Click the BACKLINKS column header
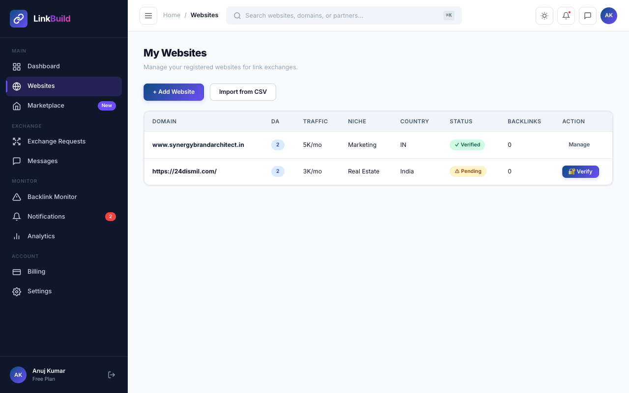The height and width of the screenshot is (393, 629). coord(524,121)
